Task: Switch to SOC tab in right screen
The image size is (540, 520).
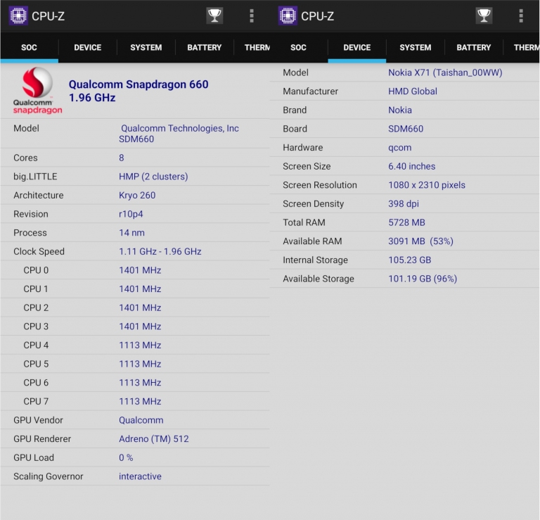Action: (x=299, y=48)
